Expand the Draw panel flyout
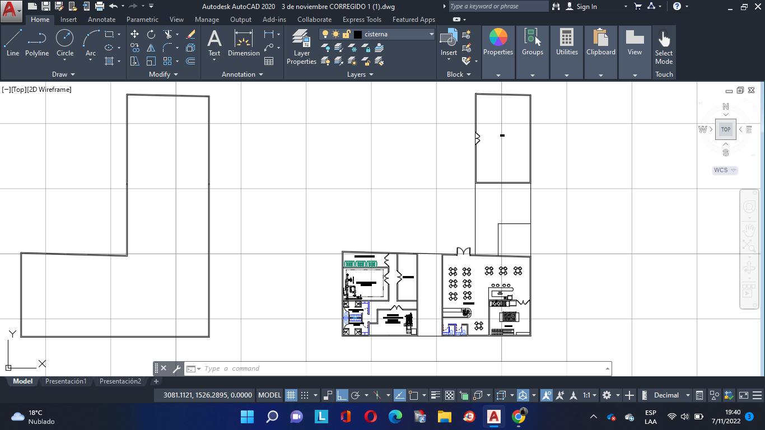 point(63,74)
